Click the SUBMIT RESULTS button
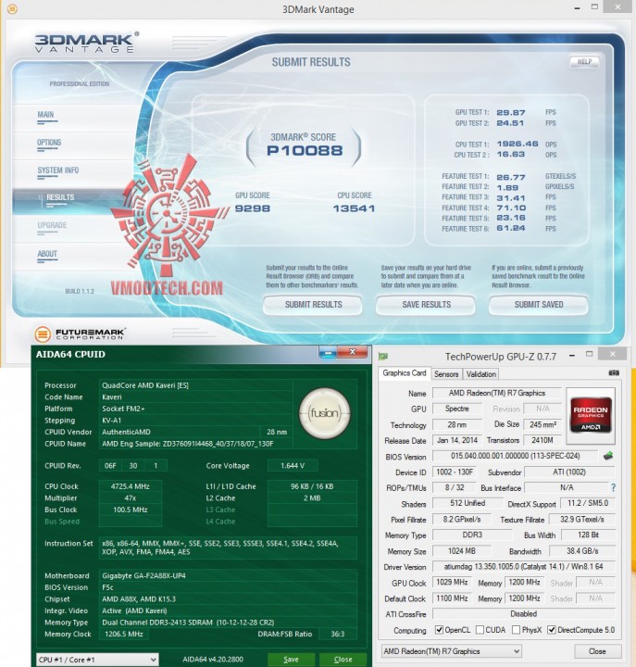 tap(313, 305)
